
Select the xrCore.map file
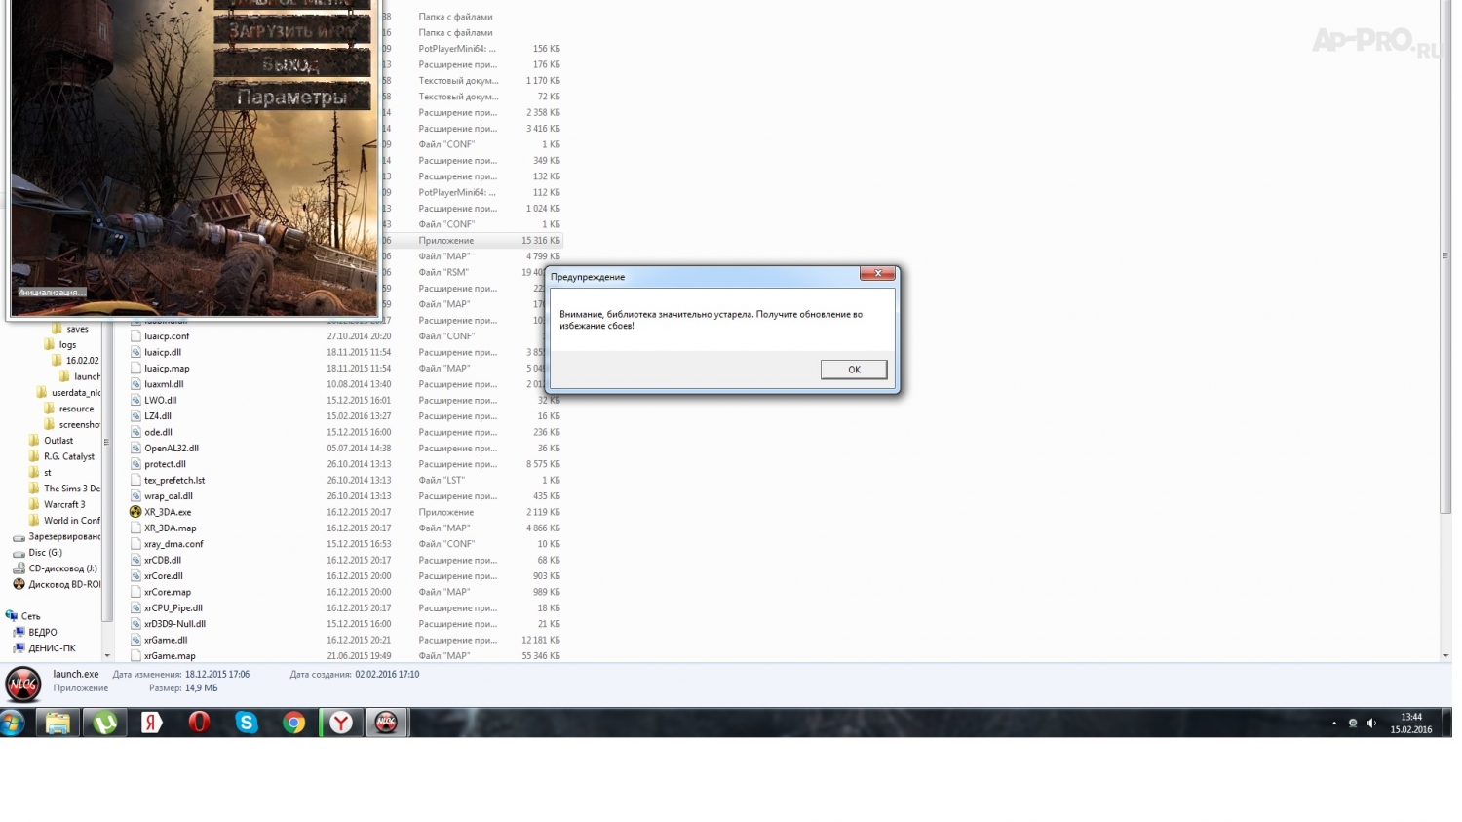[x=168, y=592]
